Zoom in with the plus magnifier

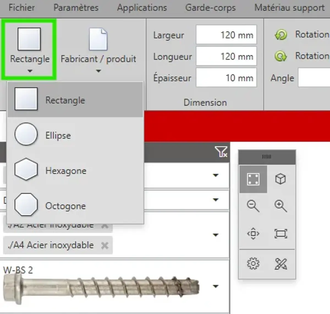coord(280,206)
